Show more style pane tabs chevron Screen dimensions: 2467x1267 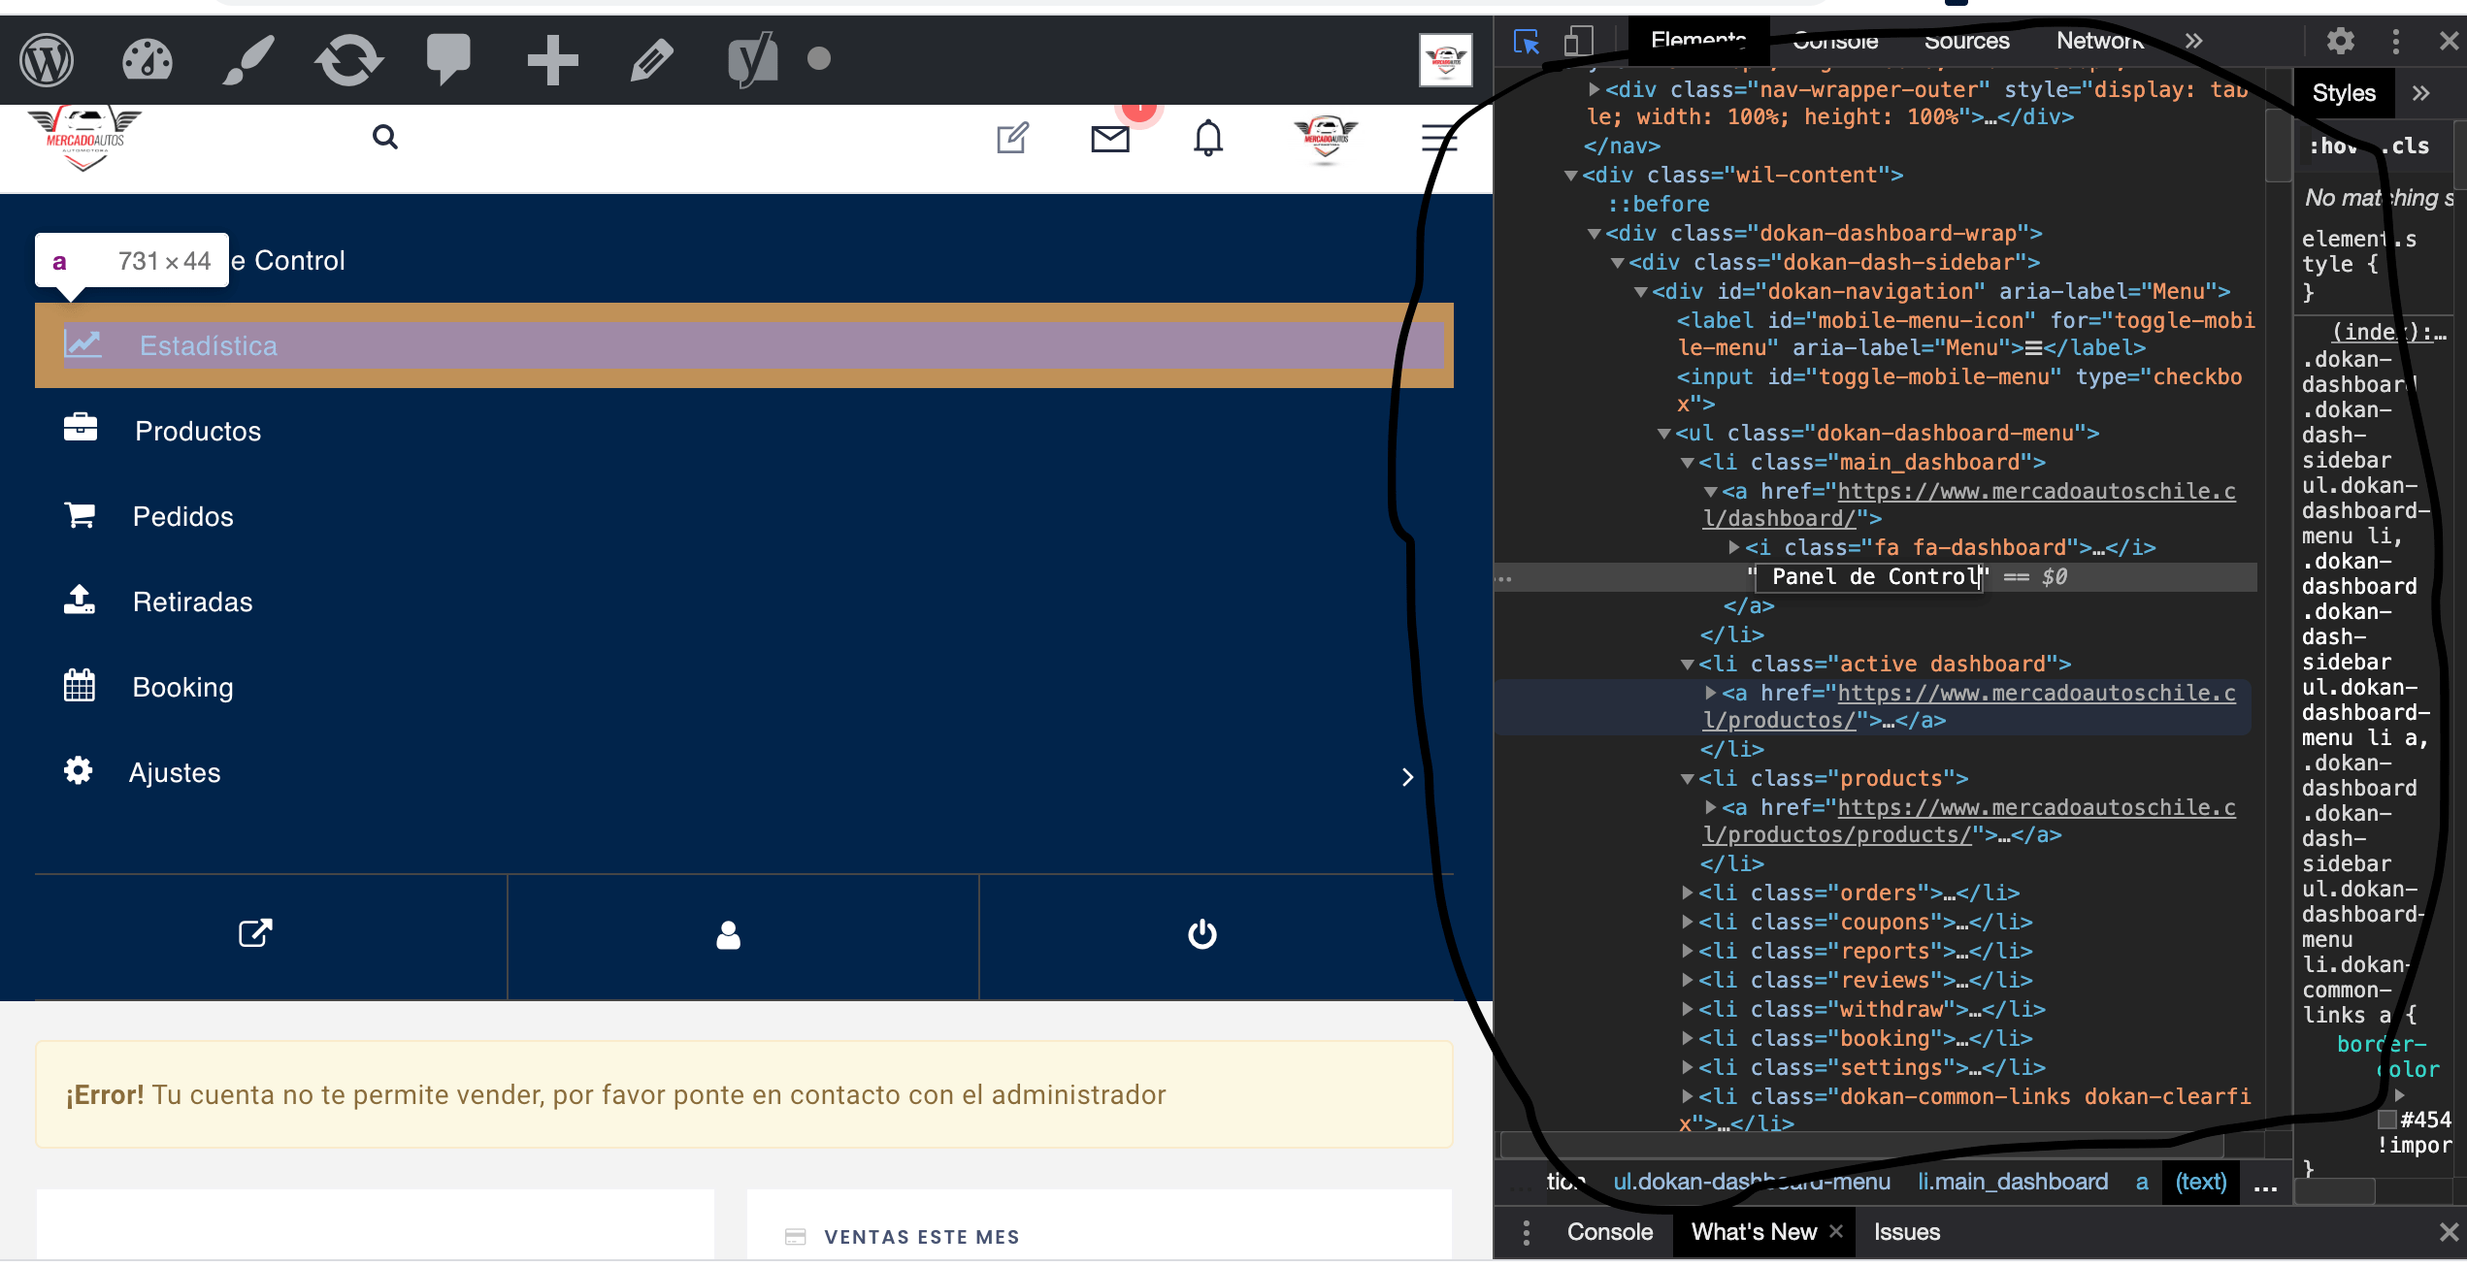(2421, 93)
